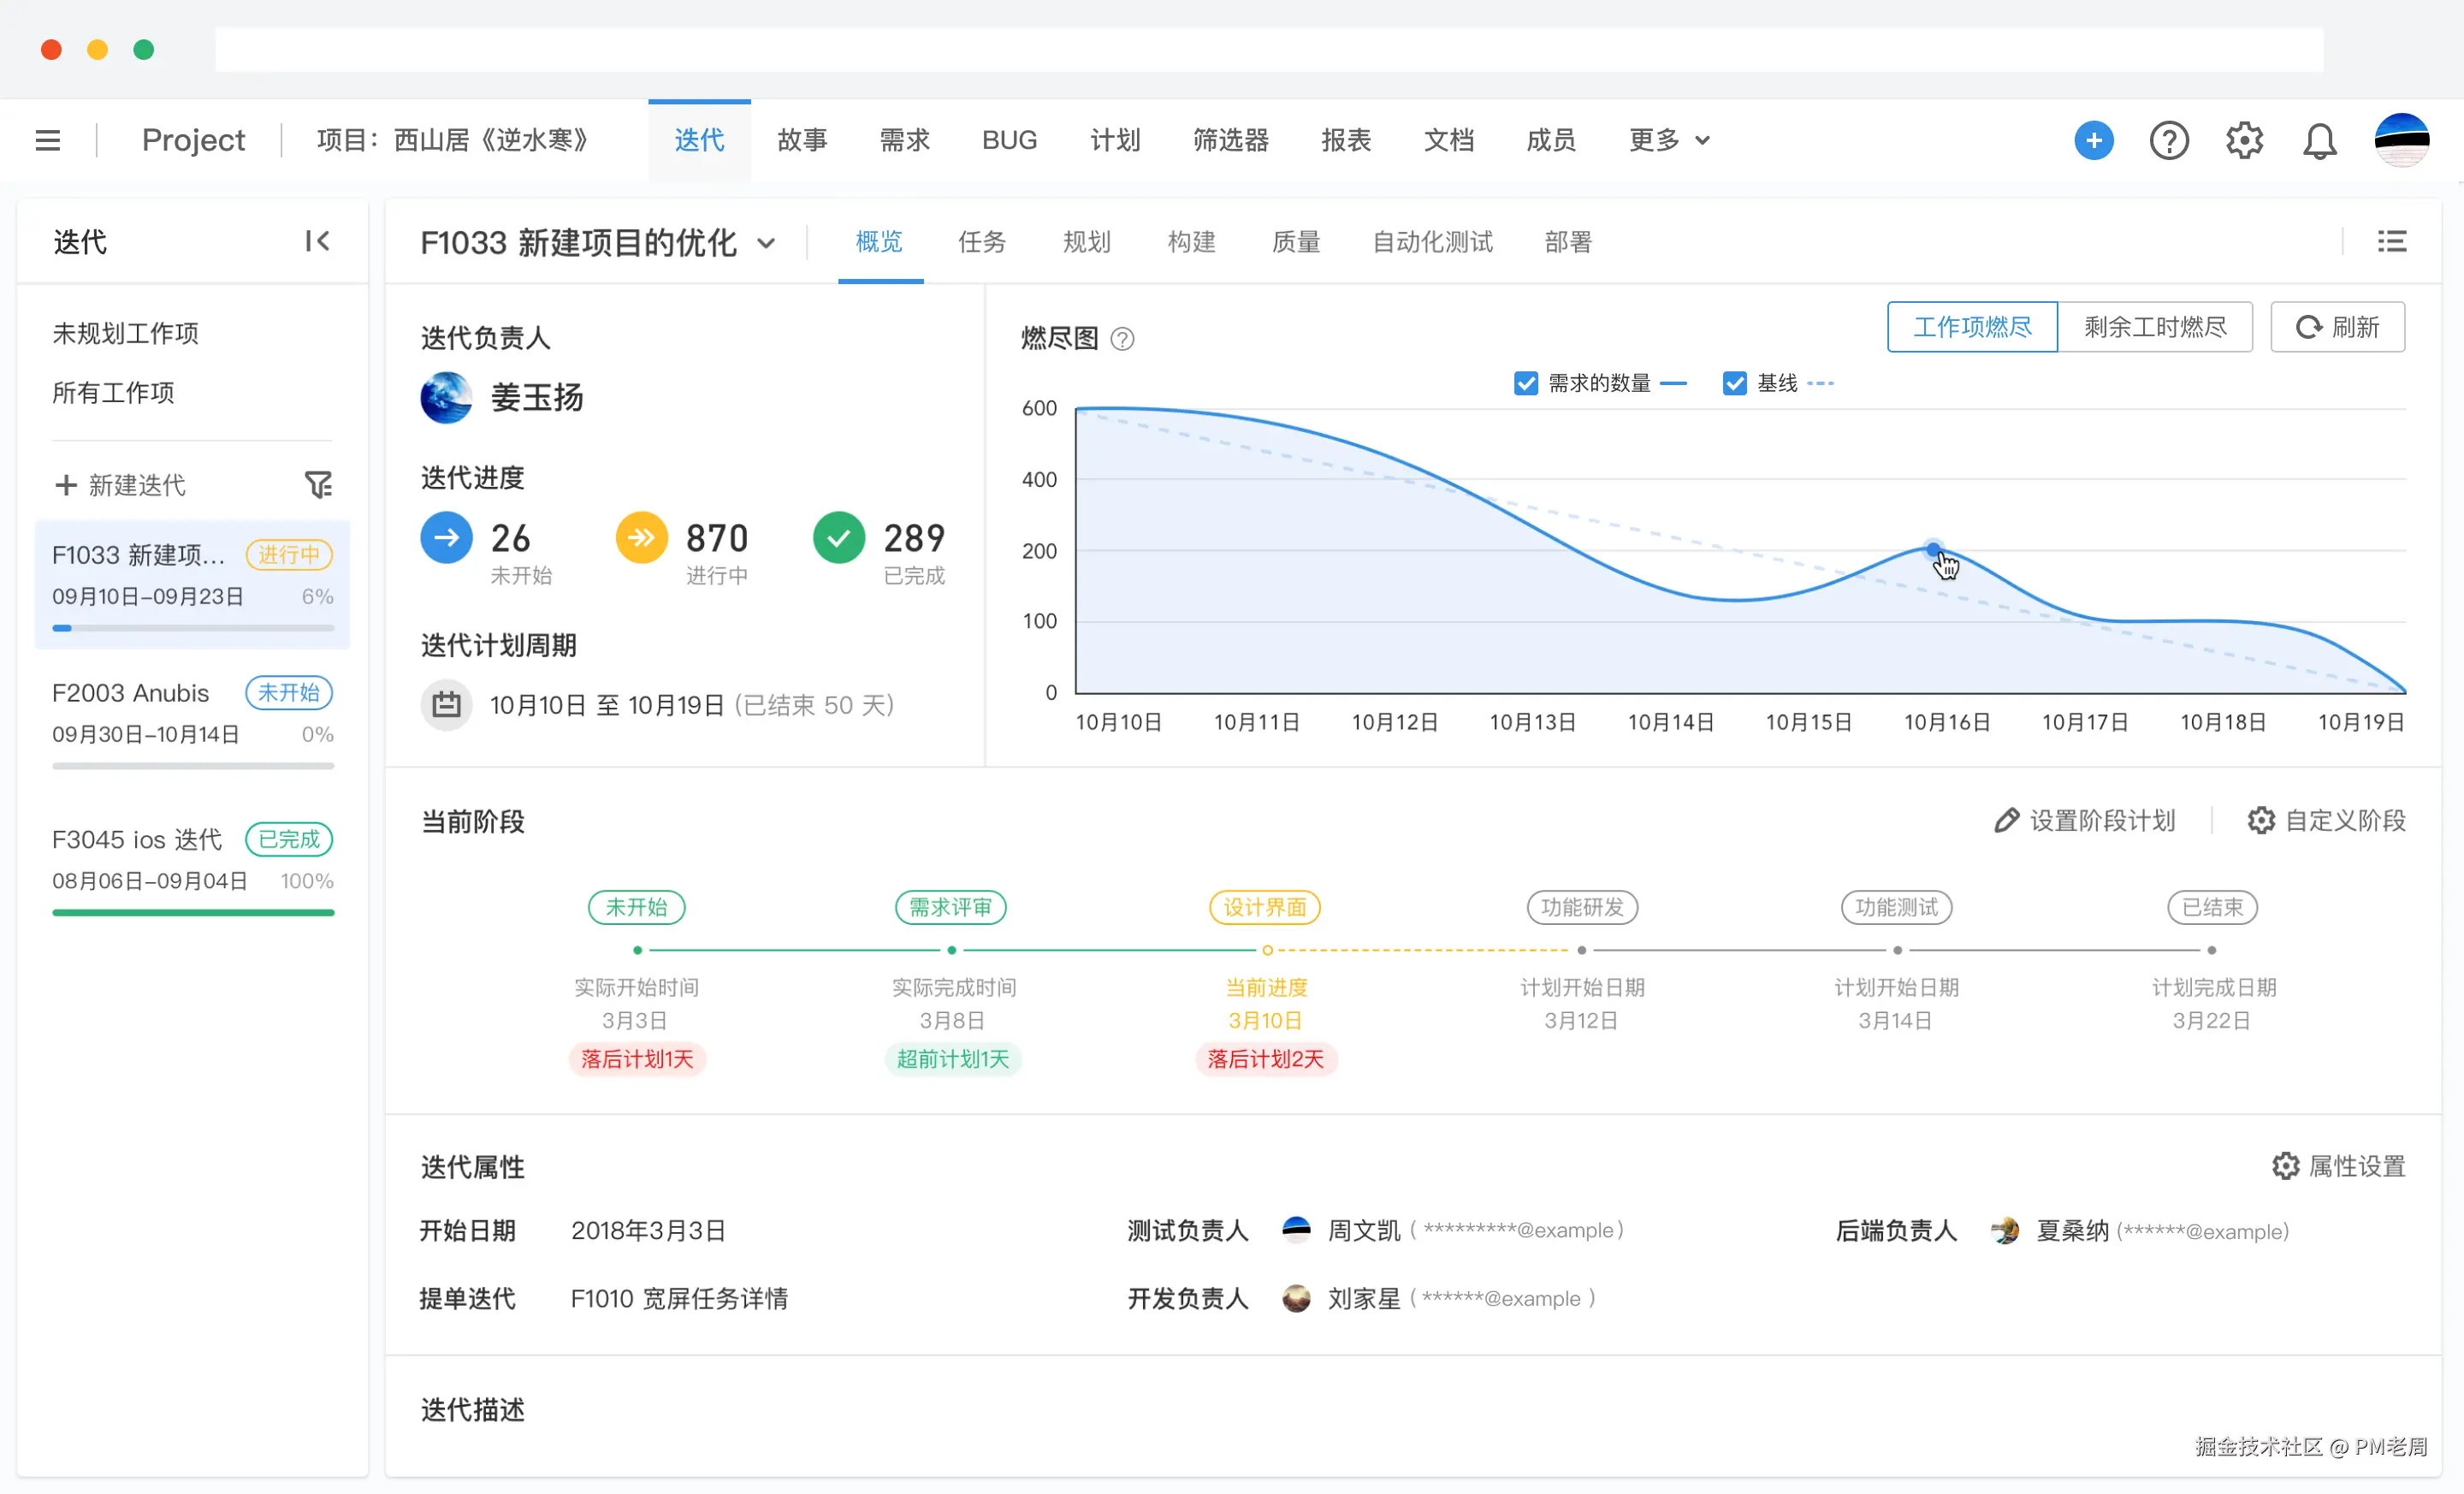Viewport: 2464px width, 1494px height.
Task: Expand the list view icon near the tabs
Action: tap(2392, 241)
